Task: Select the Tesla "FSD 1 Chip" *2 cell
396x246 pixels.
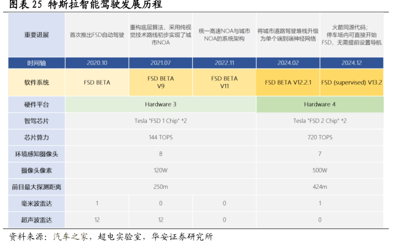Action: (x=160, y=121)
